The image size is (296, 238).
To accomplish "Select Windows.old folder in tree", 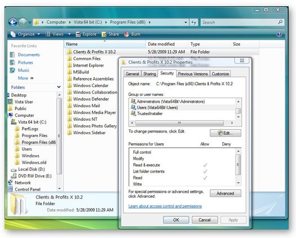I will pos(34,162).
